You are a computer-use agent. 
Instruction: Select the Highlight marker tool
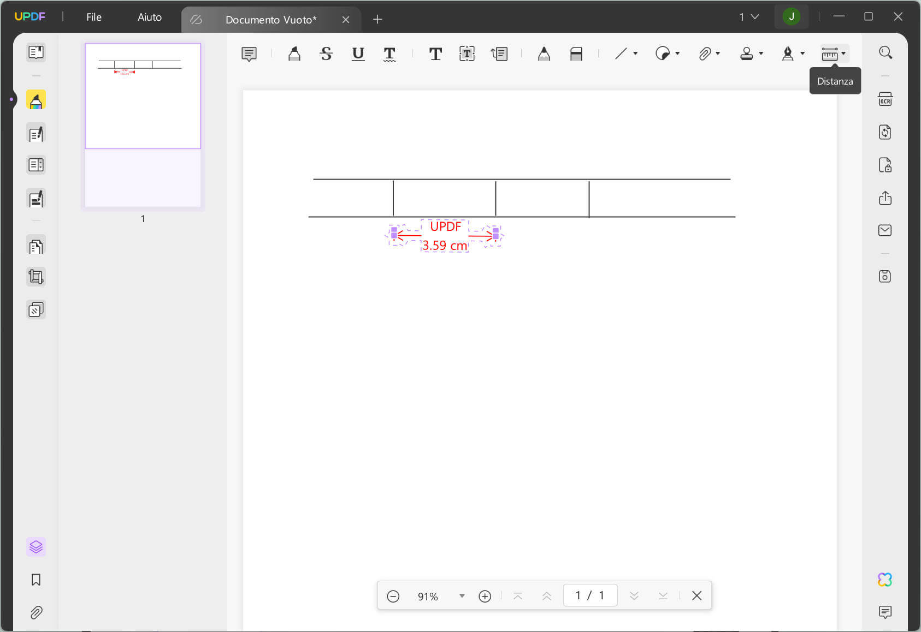coord(294,53)
